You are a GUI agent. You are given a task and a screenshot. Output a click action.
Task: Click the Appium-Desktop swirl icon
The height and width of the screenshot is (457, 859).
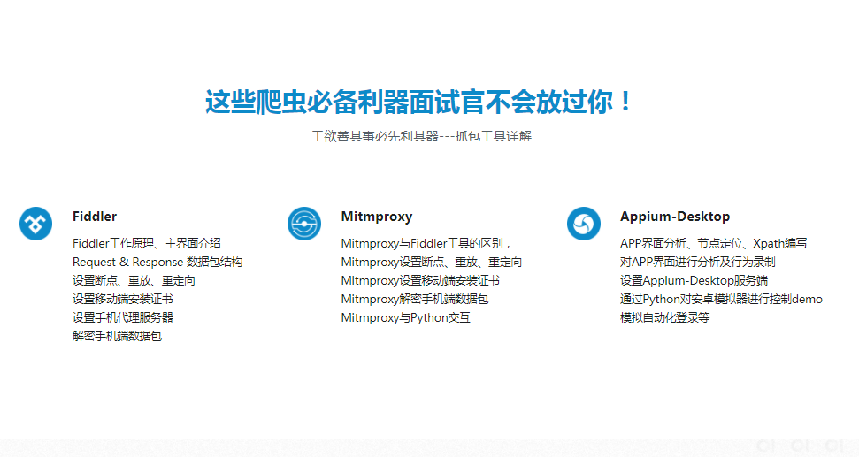(584, 224)
